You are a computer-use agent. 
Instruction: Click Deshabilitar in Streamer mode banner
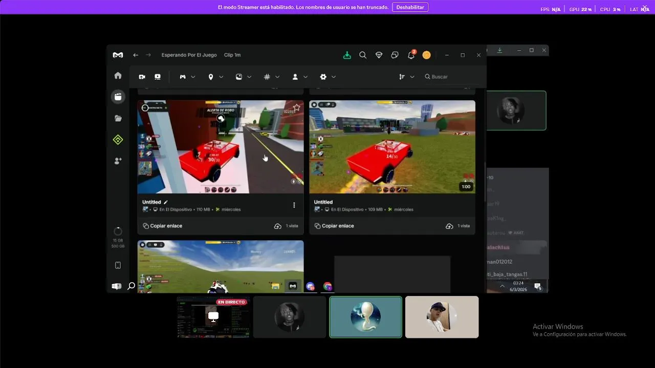click(410, 7)
